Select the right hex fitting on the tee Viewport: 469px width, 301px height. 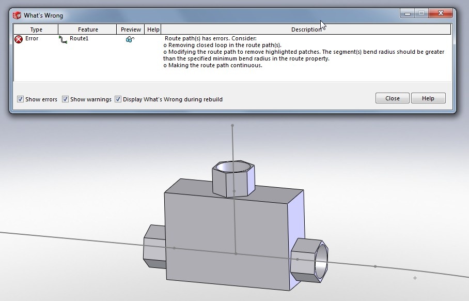[309, 260]
